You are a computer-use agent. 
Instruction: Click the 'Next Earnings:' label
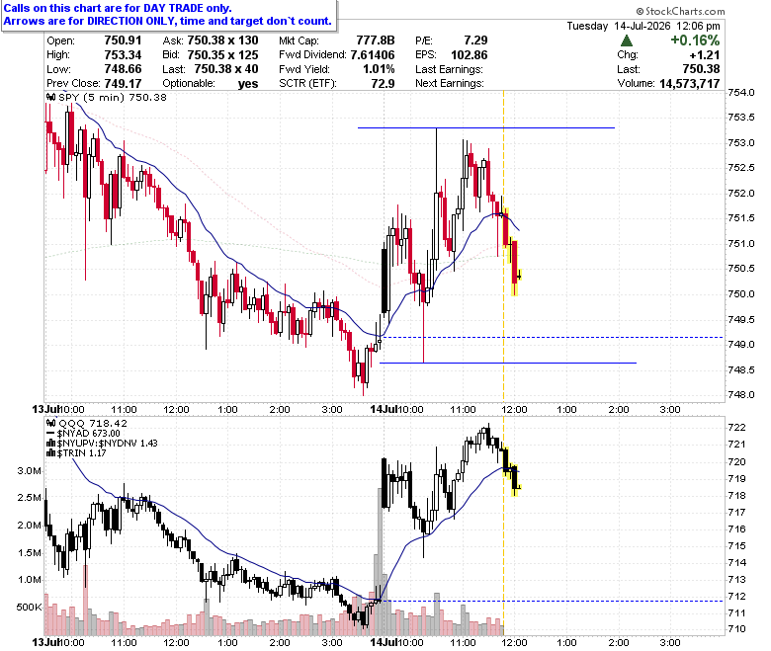450,83
